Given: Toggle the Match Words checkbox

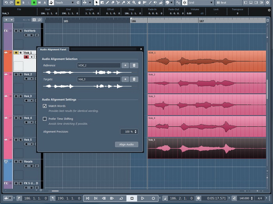Looking at the screenshot, I should [44, 106].
